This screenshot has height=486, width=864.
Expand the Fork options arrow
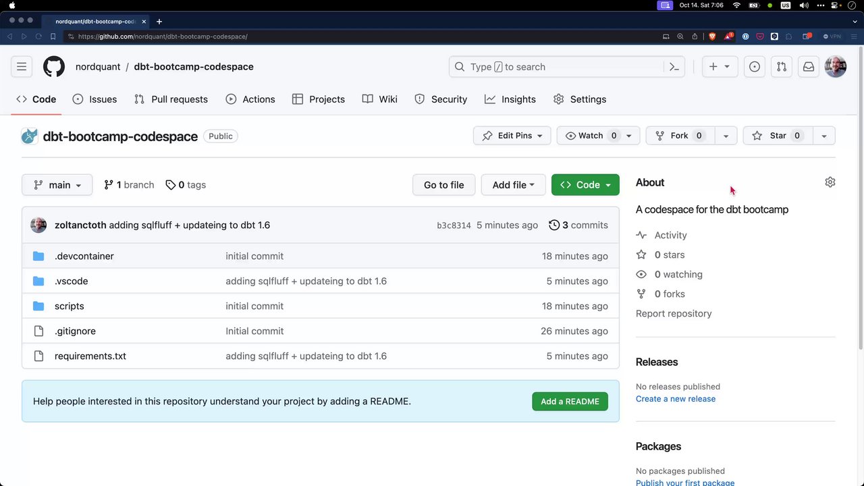(x=726, y=136)
